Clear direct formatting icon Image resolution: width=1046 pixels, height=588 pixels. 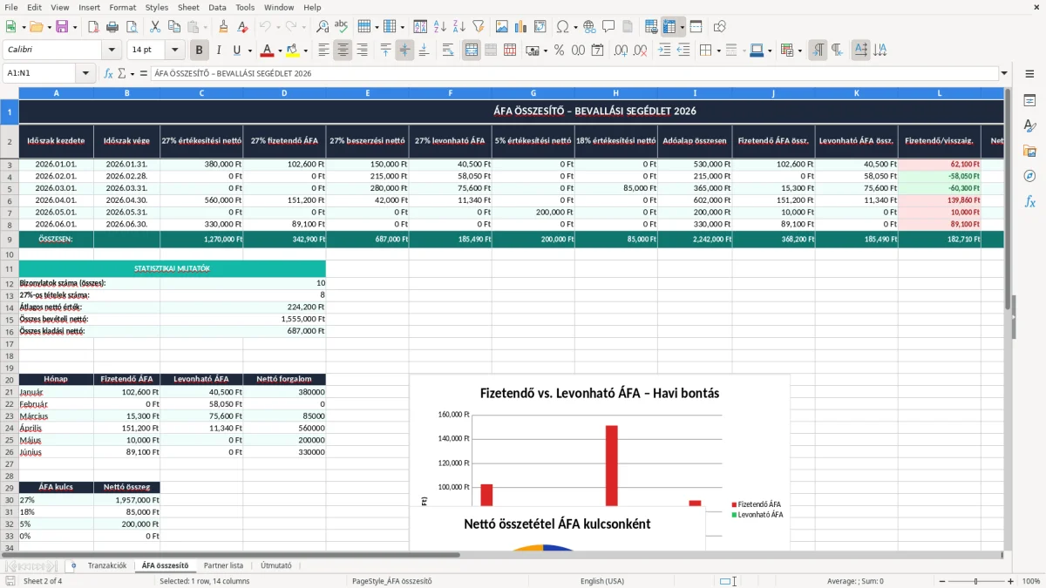(x=242, y=27)
